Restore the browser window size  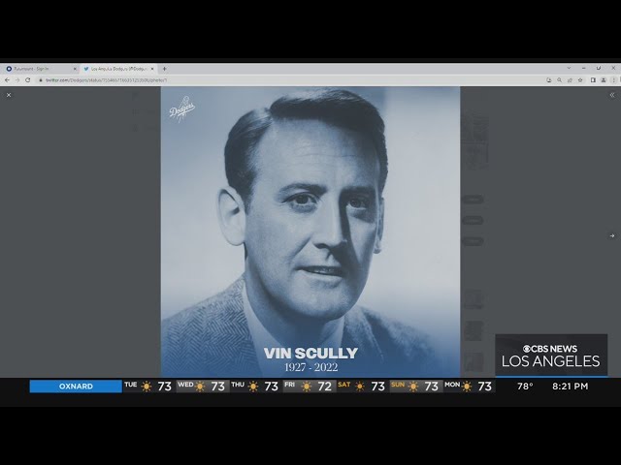coord(599,68)
